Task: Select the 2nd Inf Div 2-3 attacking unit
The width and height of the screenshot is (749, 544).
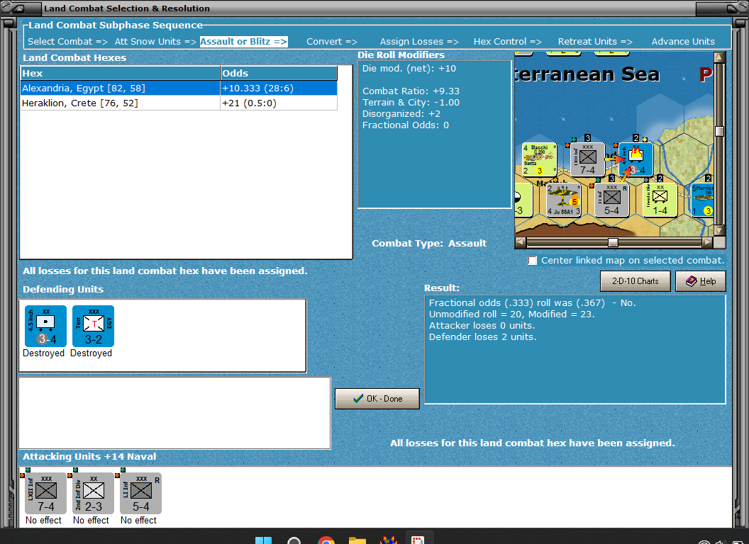Action: point(93,494)
